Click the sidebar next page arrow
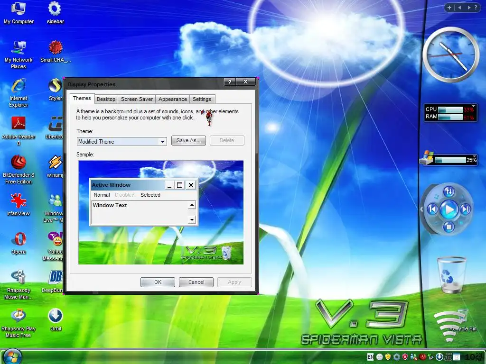Image resolution: width=486 pixels, height=364 pixels. (x=468, y=8)
